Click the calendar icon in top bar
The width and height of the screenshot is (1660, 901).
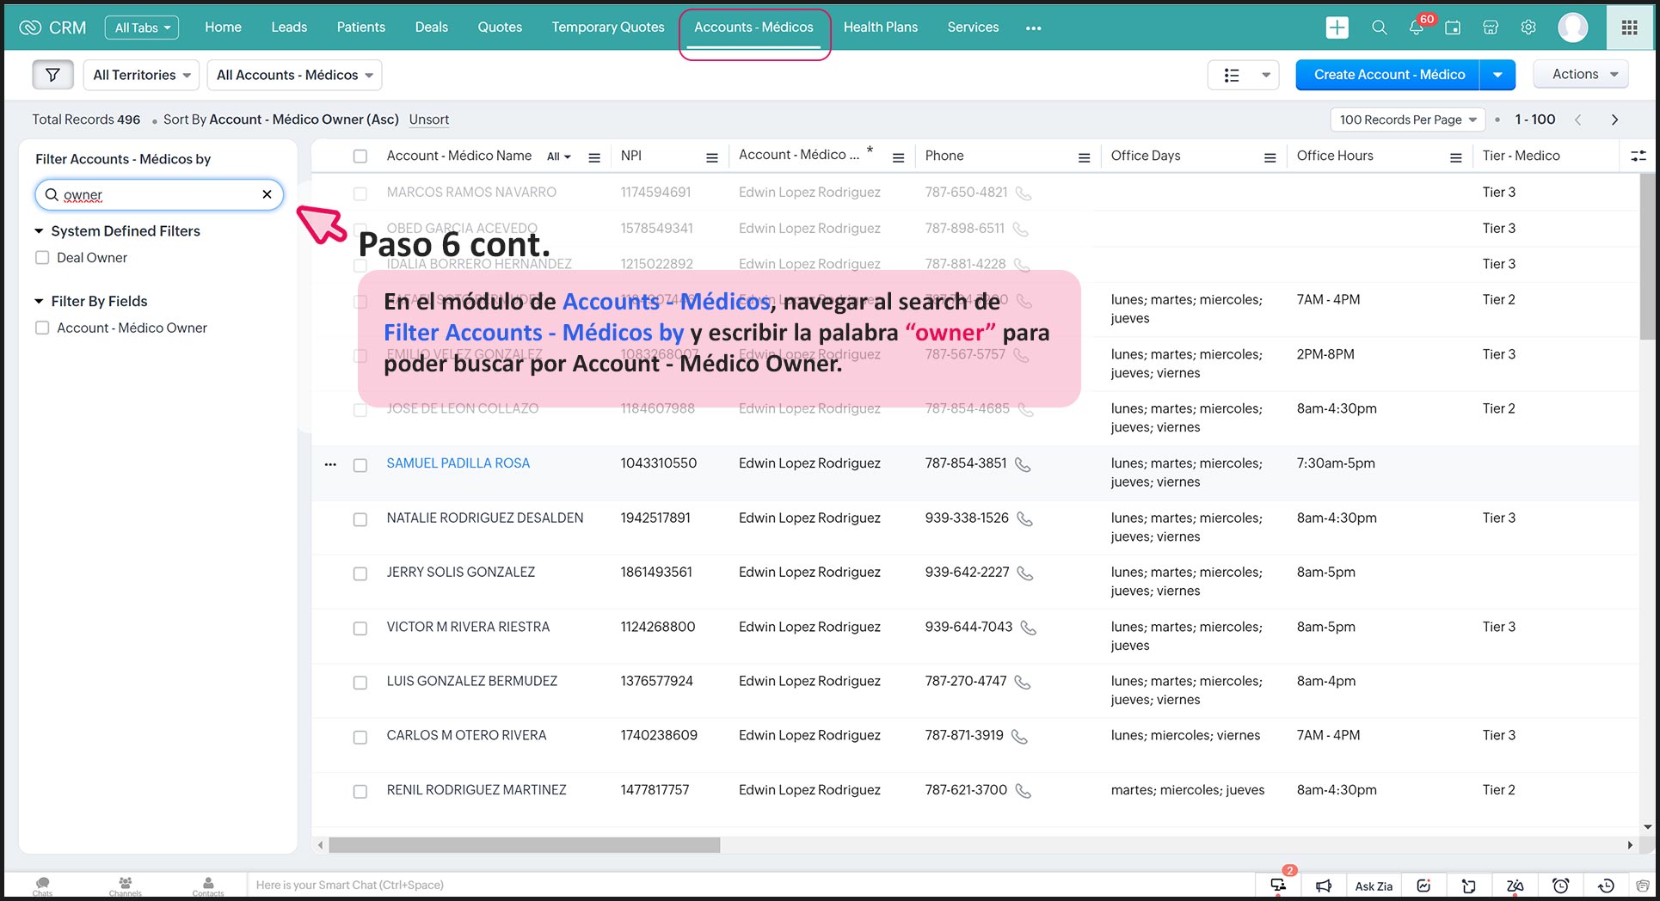click(x=1453, y=28)
